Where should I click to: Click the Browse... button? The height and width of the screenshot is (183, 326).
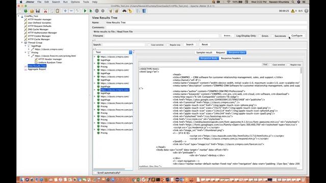pos(228,36)
